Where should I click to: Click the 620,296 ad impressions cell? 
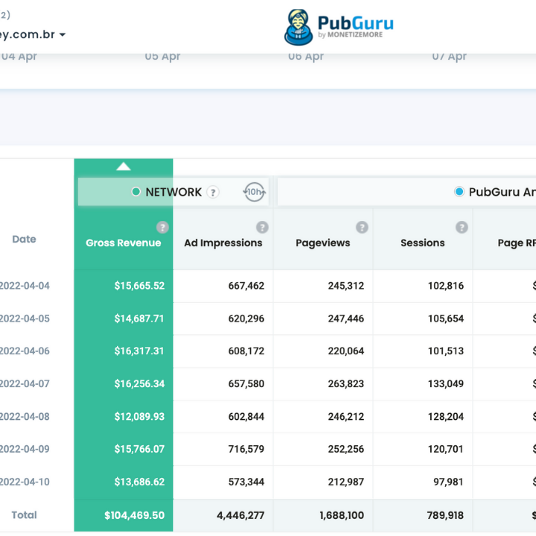pos(246,319)
